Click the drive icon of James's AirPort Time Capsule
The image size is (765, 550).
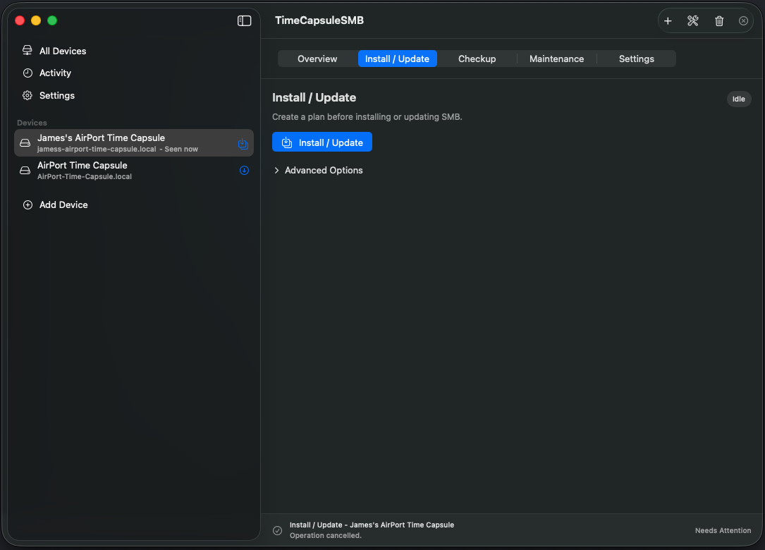click(x=25, y=143)
